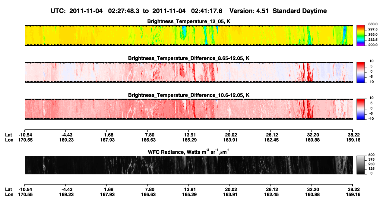Click the 500 tick on WFC colorbar

372,155
